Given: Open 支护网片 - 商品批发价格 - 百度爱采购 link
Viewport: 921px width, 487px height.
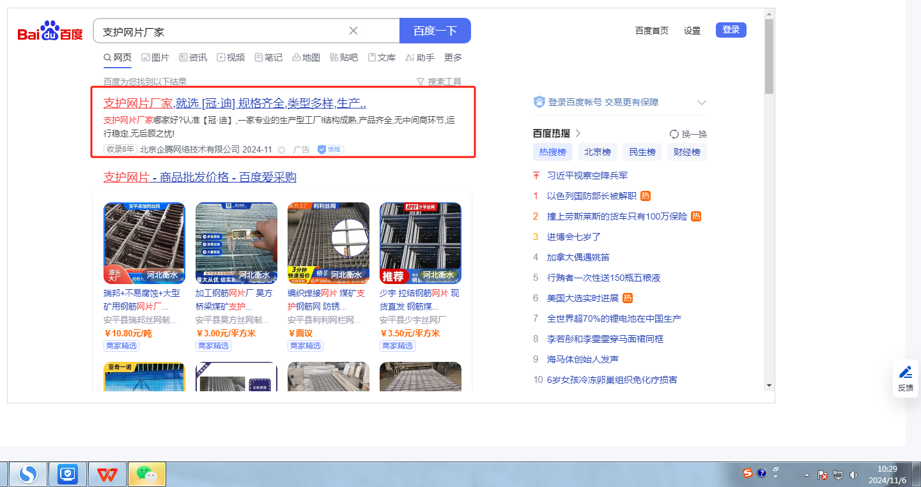Looking at the screenshot, I should pos(200,177).
